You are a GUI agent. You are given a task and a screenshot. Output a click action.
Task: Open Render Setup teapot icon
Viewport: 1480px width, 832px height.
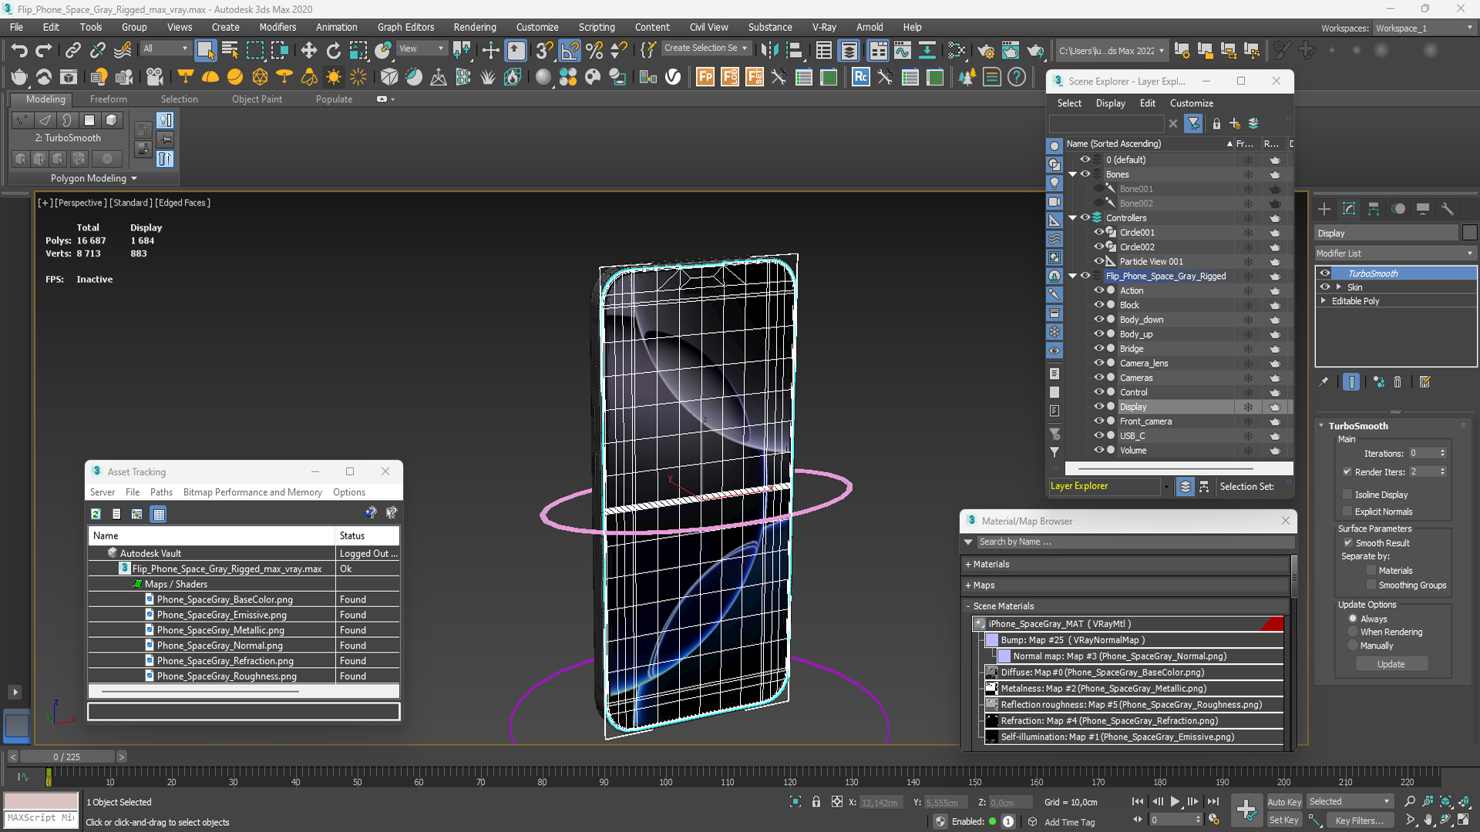pyautogui.click(x=986, y=51)
